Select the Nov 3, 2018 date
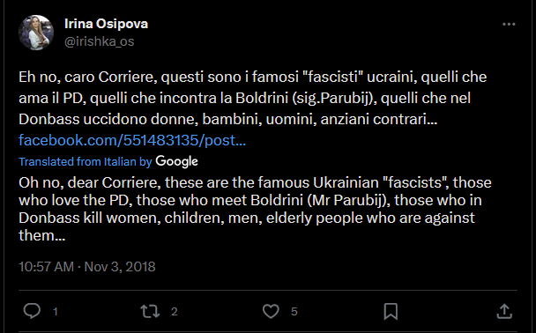 click(x=120, y=267)
